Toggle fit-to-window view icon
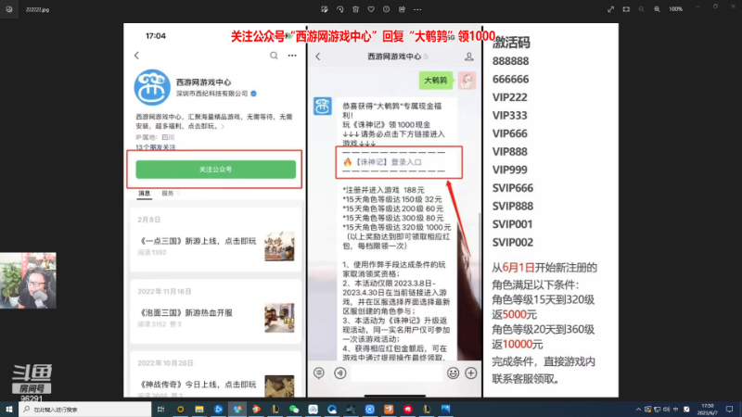The width and height of the screenshot is (742, 417). pyautogui.click(x=626, y=9)
